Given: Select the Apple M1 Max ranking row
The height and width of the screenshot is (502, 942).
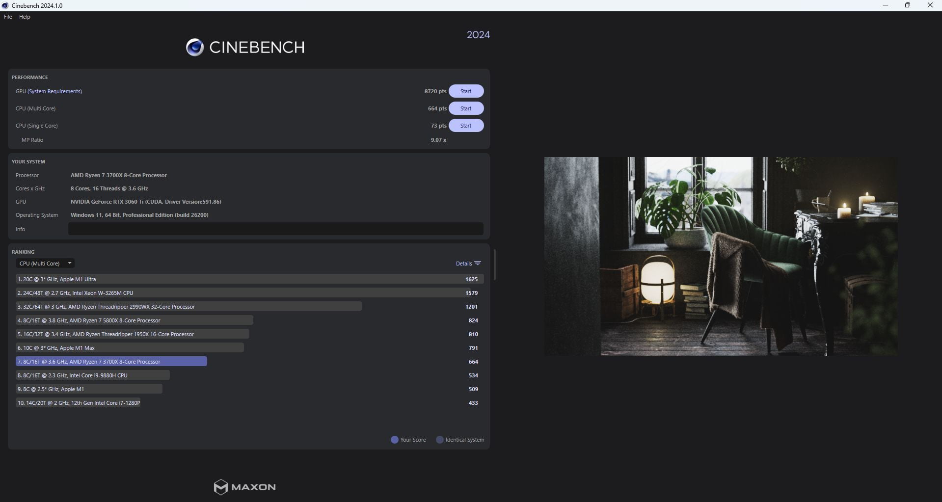Looking at the screenshot, I should (x=249, y=347).
